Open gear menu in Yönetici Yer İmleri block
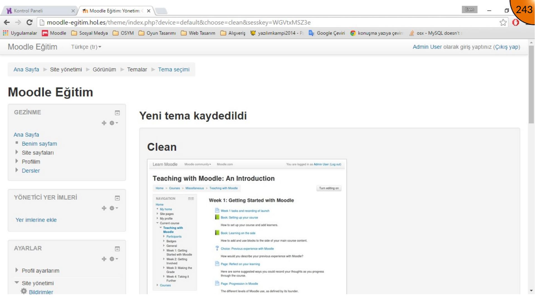The height and width of the screenshot is (300, 535). coord(114,208)
